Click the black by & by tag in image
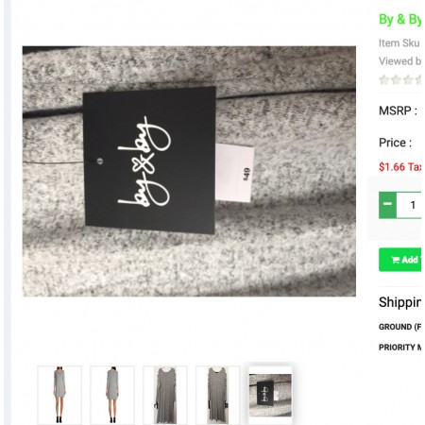The image size is (425, 425). coord(149,160)
